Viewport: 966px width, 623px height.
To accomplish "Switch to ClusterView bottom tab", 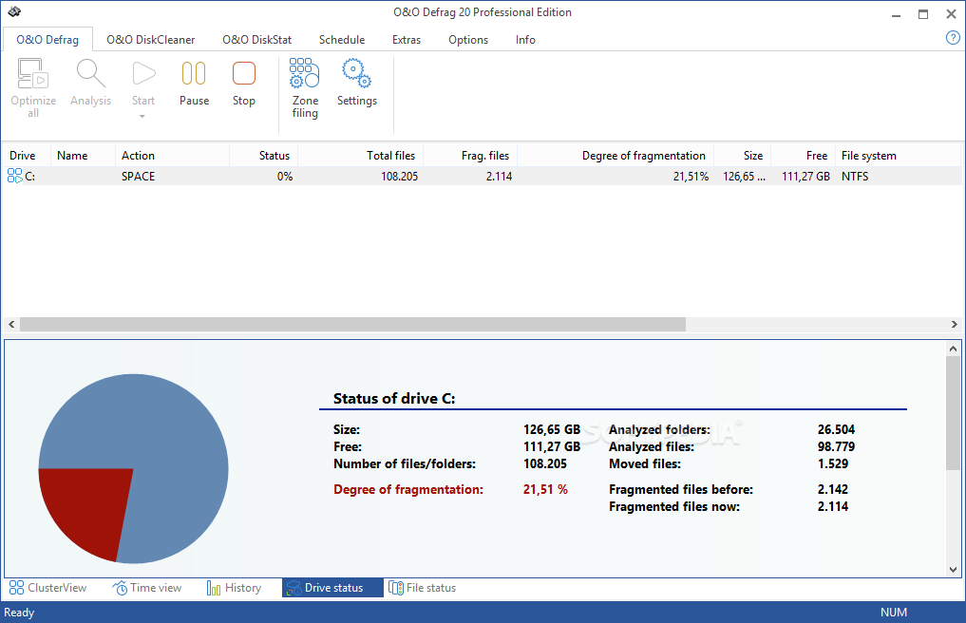I will point(48,588).
